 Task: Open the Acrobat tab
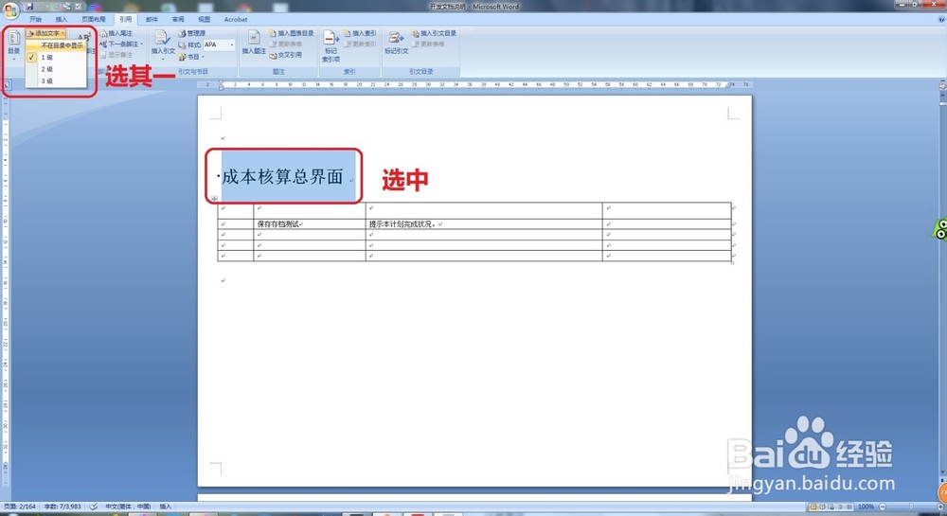coord(236,19)
